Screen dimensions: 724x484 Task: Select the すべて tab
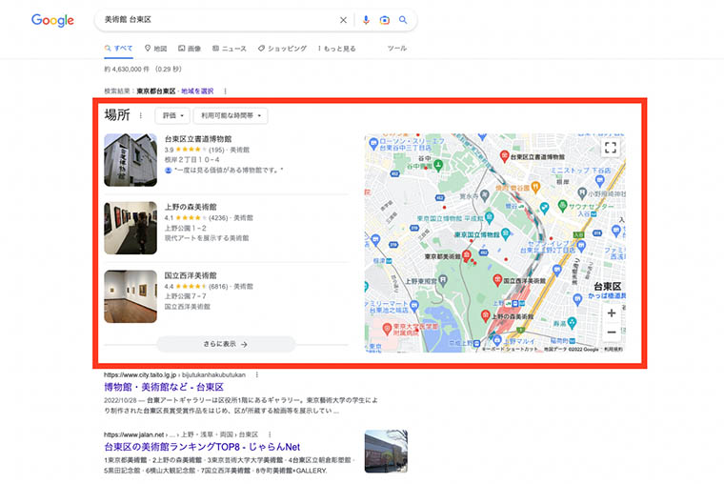point(119,49)
